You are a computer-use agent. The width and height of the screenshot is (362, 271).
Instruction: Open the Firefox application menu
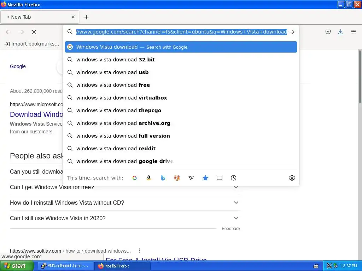click(354, 32)
